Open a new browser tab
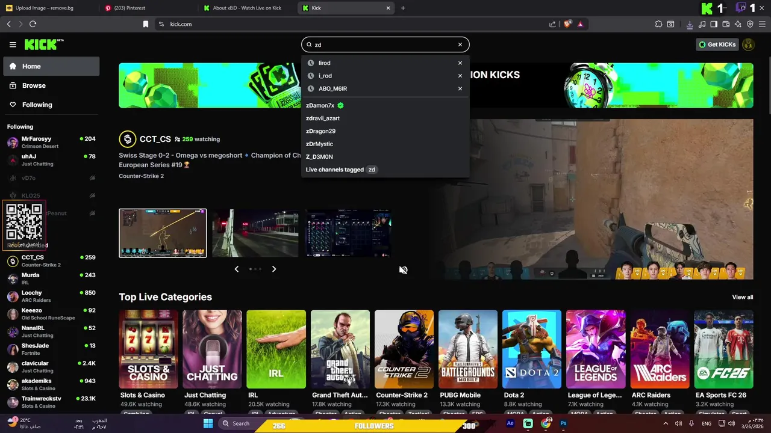 click(403, 8)
